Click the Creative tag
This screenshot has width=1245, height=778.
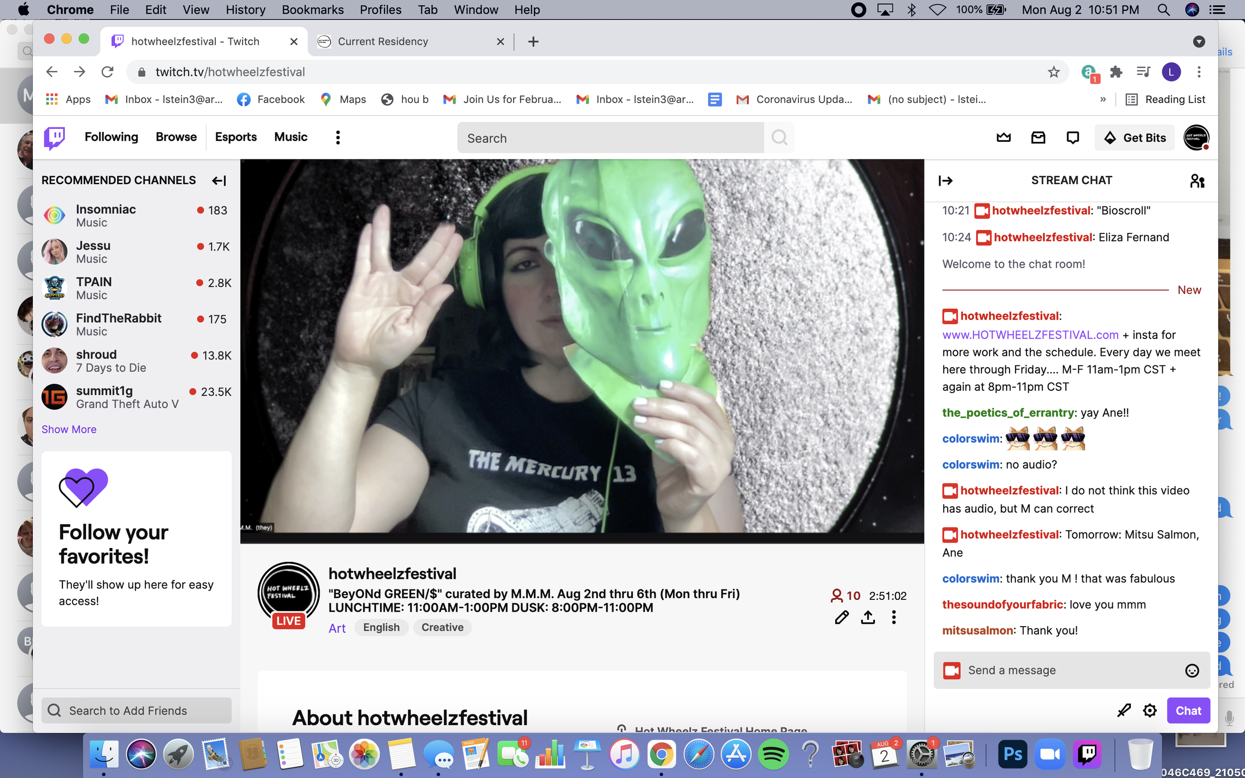(x=442, y=628)
